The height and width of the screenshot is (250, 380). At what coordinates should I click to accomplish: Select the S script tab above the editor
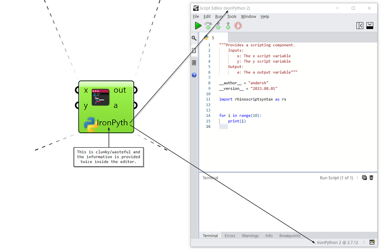click(212, 37)
